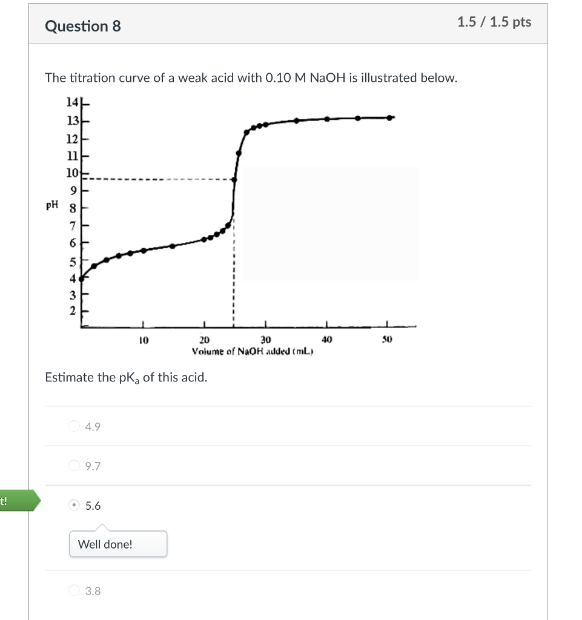Click the 'Volume of NaOH added (mL)' axis label
The image size is (582, 620).
tap(253, 351)
